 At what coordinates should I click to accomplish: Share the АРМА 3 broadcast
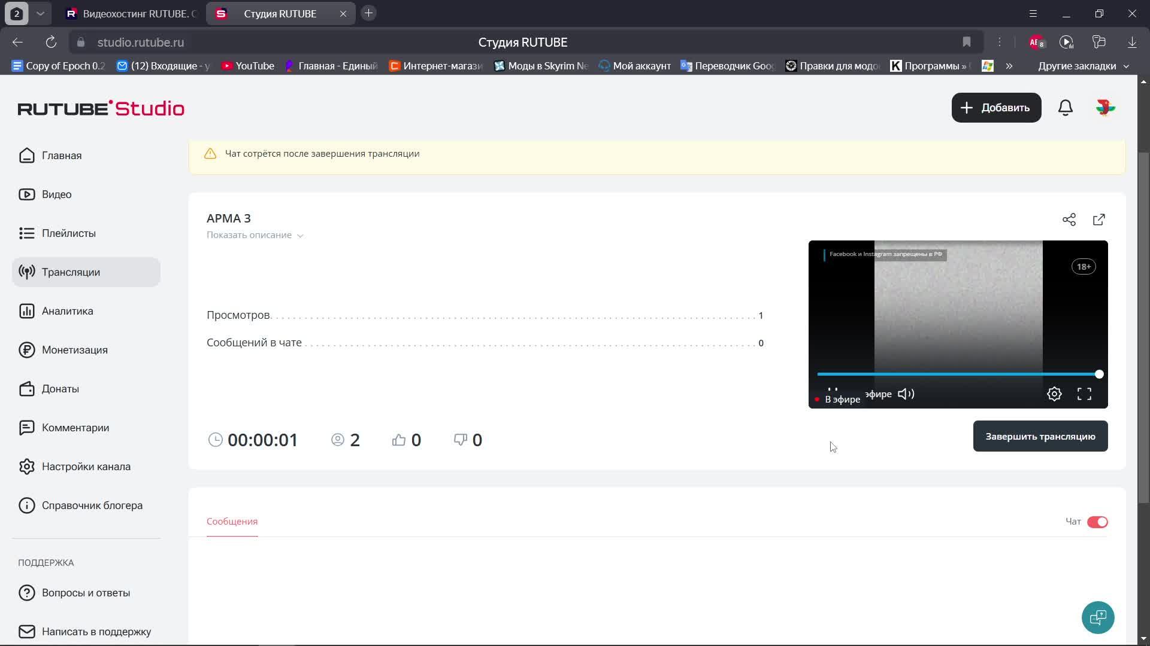click(1069, 220)
